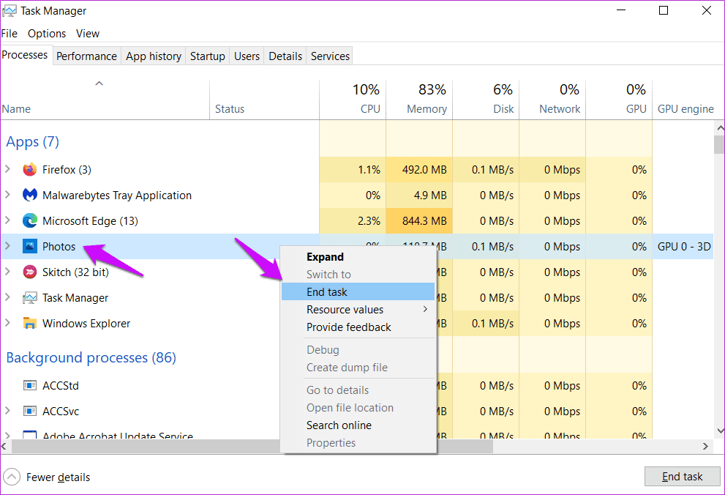This screenshot has height=495, width=725.
Task: Sort by the CPU column header
Action: click(x=353, y=100)
